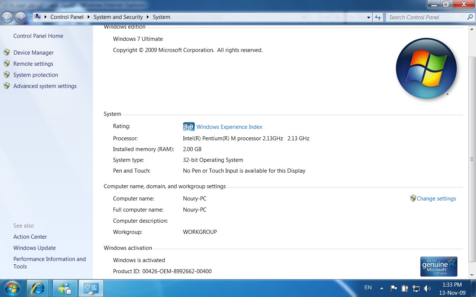Image resolution: width=476 pixels, height=297 pixels.
Task: Click the Windows is activated text
Action: coord(139,260)
